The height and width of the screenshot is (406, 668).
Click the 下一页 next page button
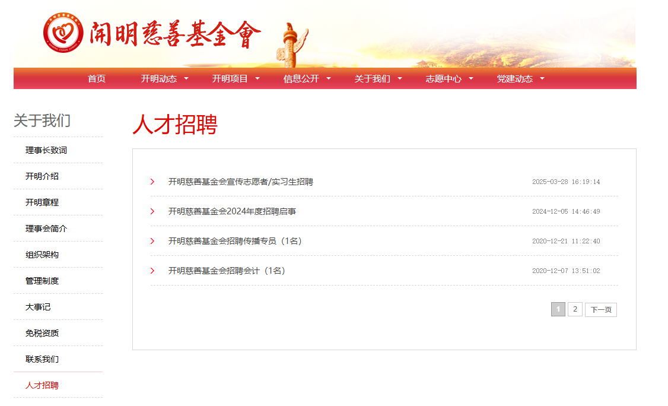click(x=600, y=310)
